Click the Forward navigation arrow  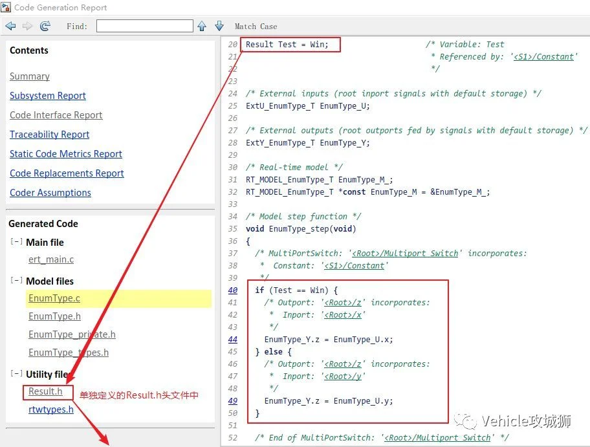point(27,26)
